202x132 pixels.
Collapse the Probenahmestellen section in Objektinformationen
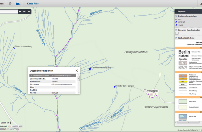31,76
